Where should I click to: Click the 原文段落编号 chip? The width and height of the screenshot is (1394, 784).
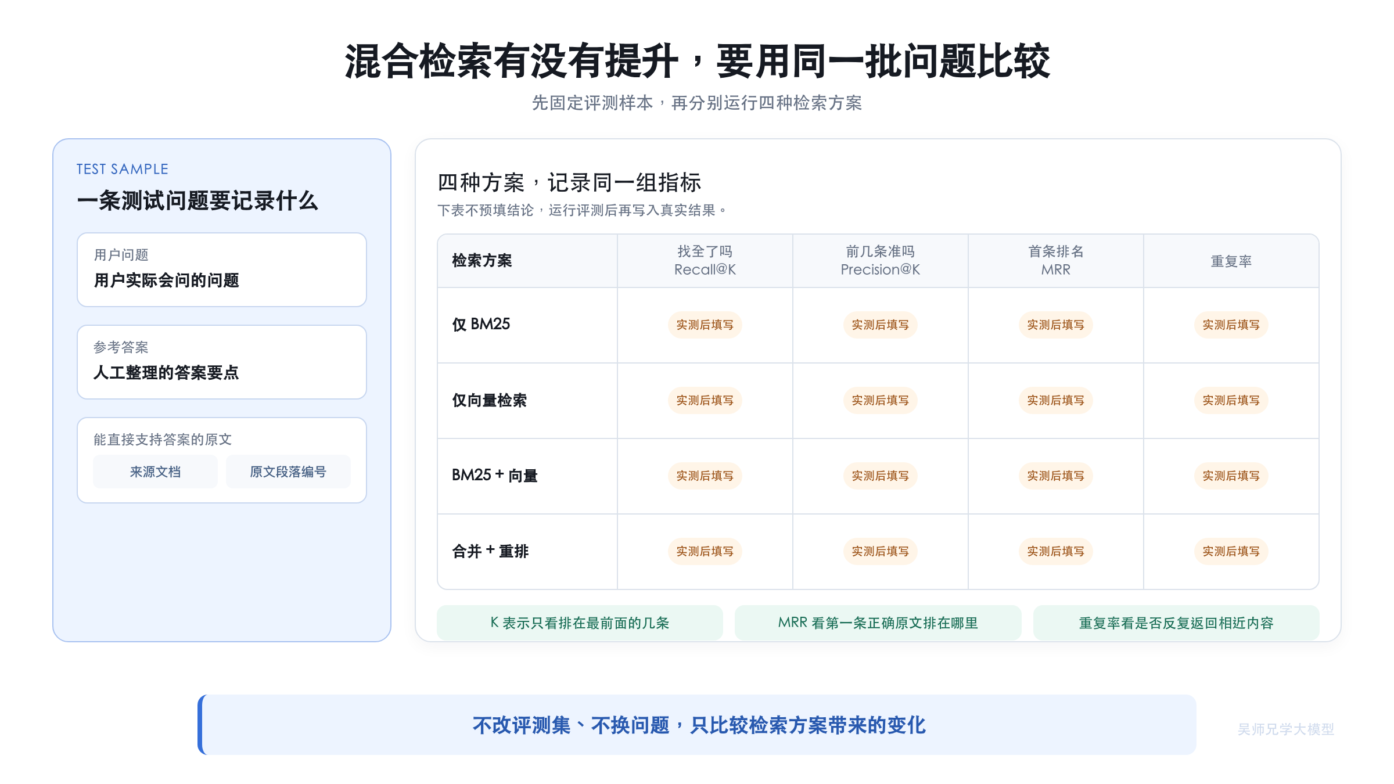pyautogui.click(x=288, y=472)
